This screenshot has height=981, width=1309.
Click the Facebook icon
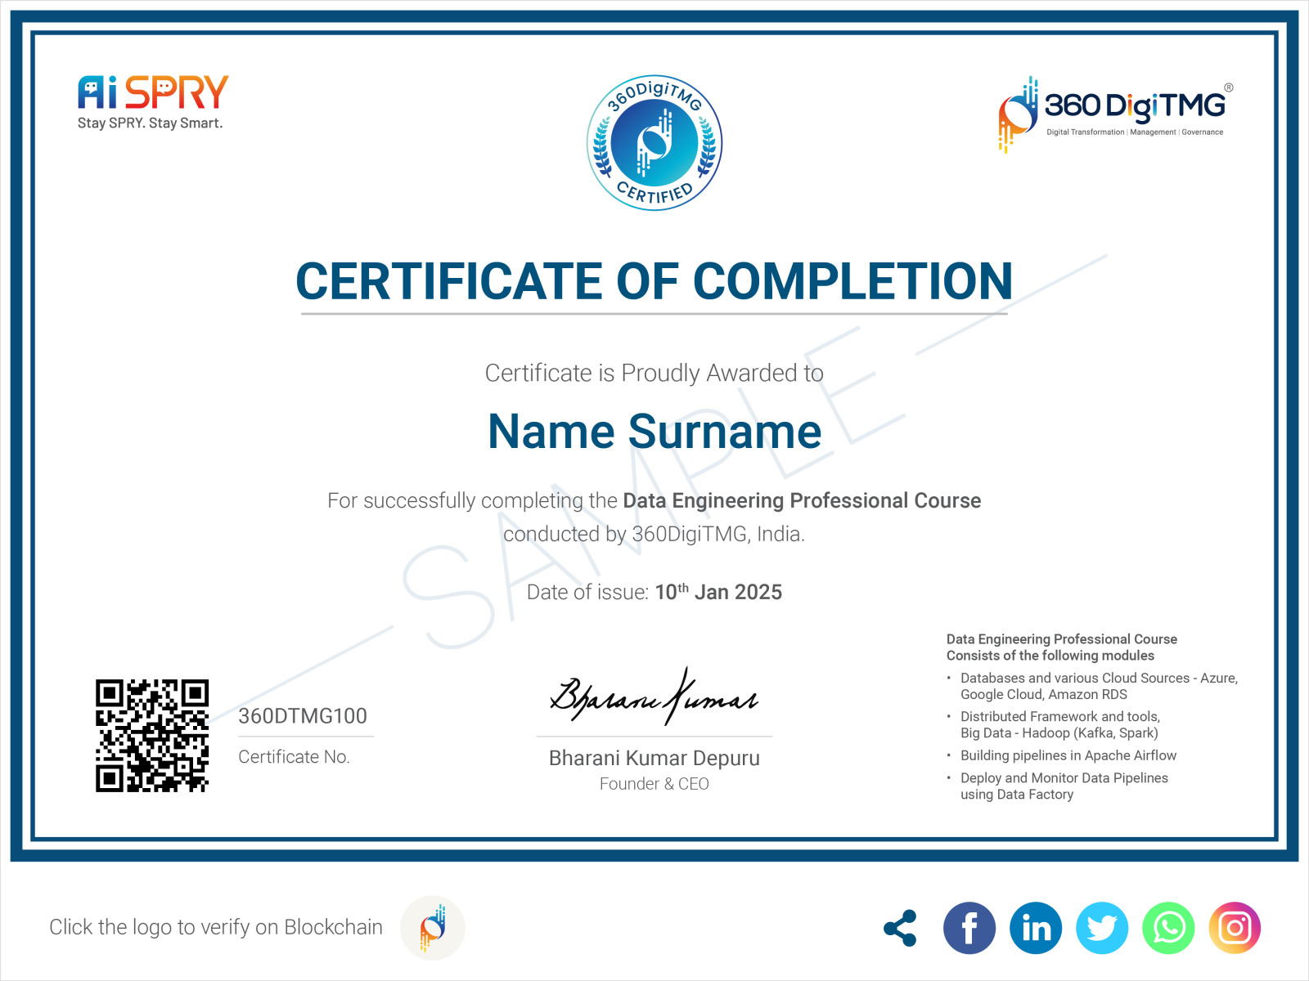(x=969, y=927)
